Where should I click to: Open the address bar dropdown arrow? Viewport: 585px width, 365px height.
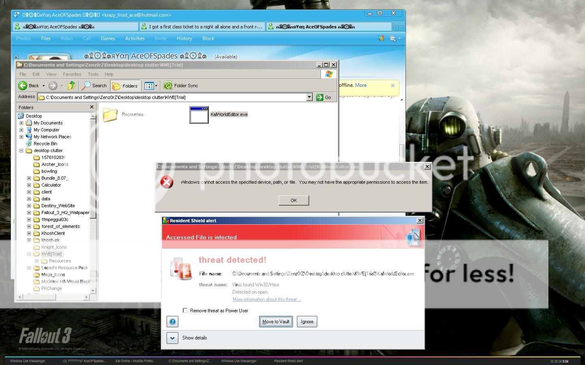tap(309, 97)
